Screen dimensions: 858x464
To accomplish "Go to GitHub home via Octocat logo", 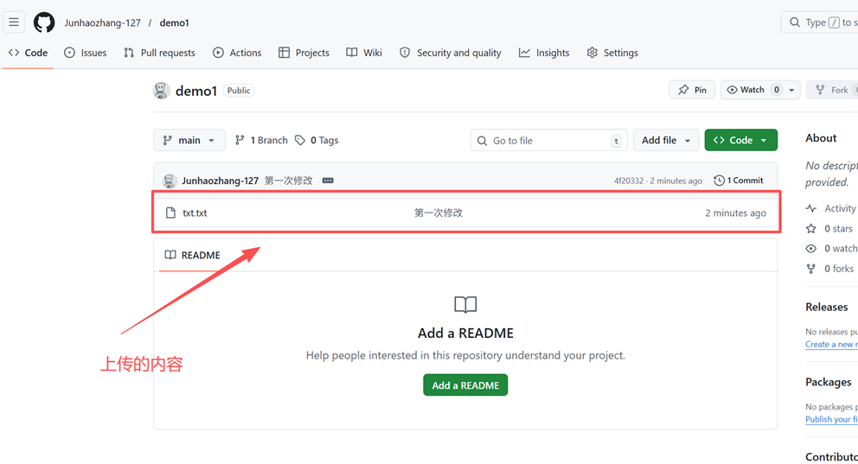I will [x=44, y=22].
